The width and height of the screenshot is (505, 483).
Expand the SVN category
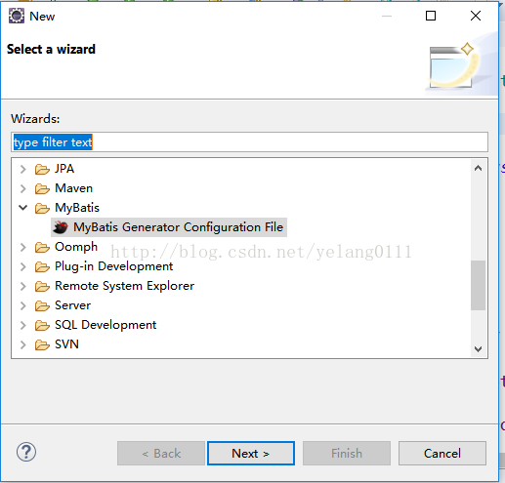tap(22, 344)
